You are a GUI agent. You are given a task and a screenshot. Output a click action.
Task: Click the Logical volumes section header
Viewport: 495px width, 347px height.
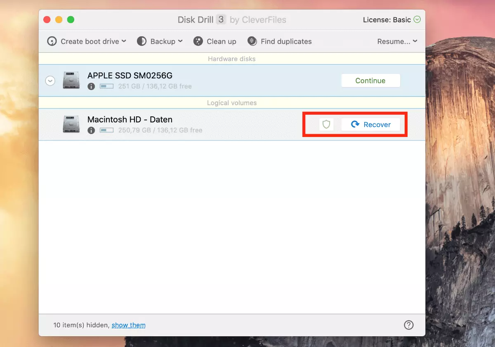click(x=232, y=103)
